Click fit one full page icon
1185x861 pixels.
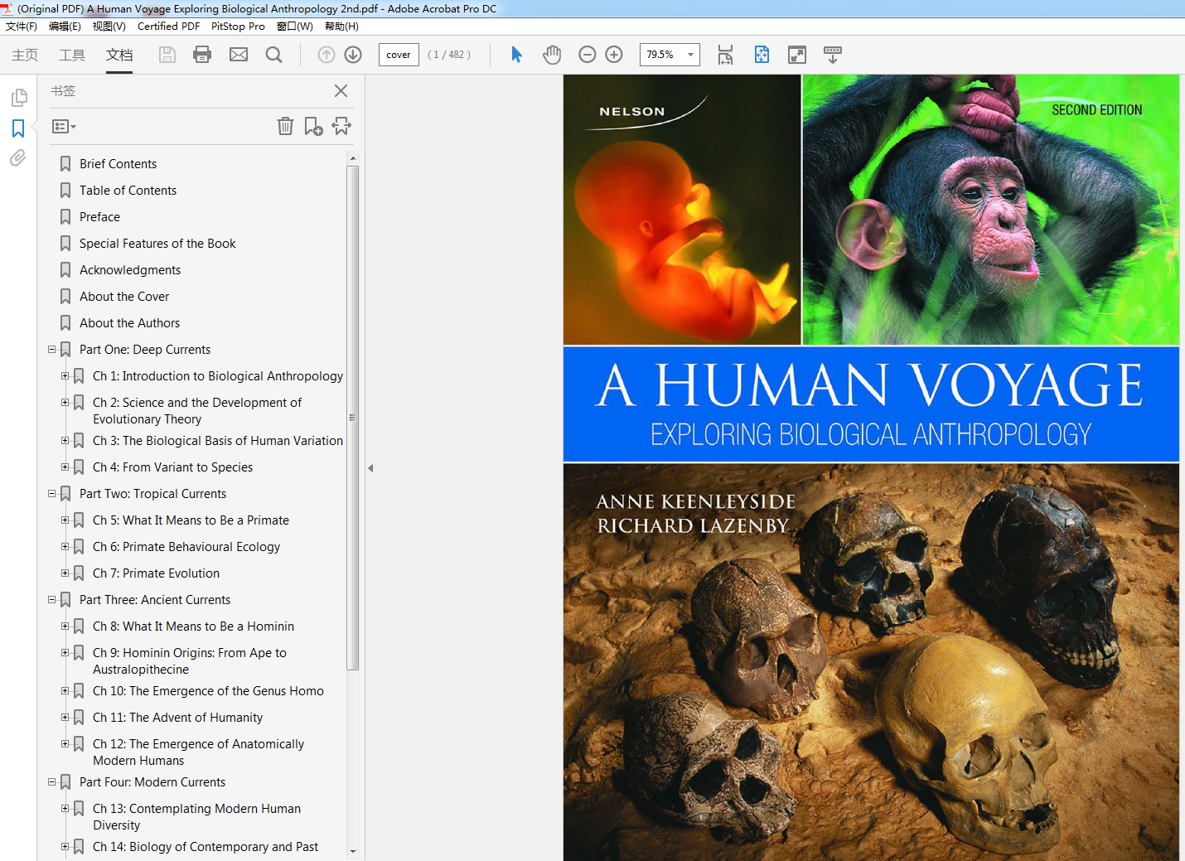click(762, 55)
